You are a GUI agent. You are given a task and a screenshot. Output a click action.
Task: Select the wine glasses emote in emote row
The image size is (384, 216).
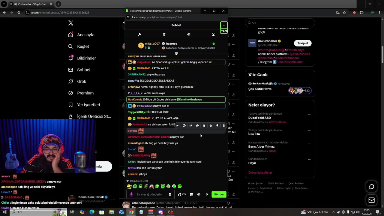point(151,186)
